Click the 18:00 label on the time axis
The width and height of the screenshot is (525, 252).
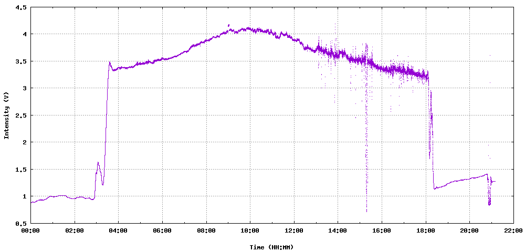coord(426,231)
